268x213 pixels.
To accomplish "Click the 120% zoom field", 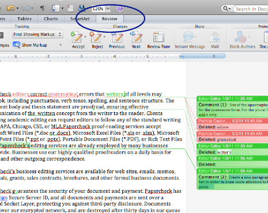I will click(x=98, y=9).
